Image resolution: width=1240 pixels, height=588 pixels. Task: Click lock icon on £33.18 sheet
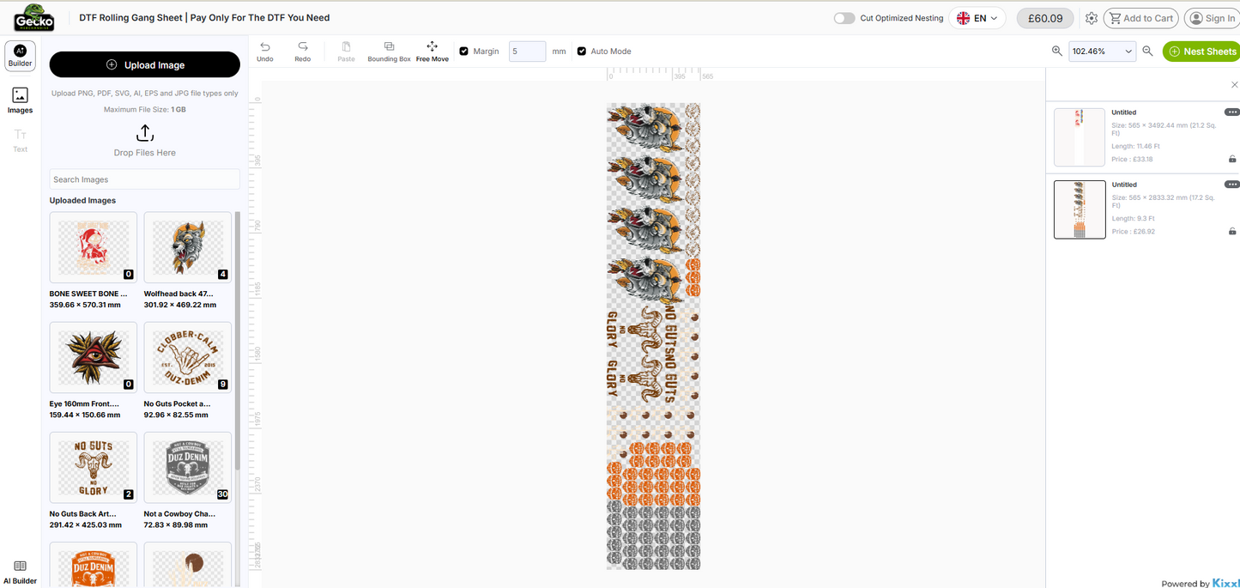(x=1232, y=159)
